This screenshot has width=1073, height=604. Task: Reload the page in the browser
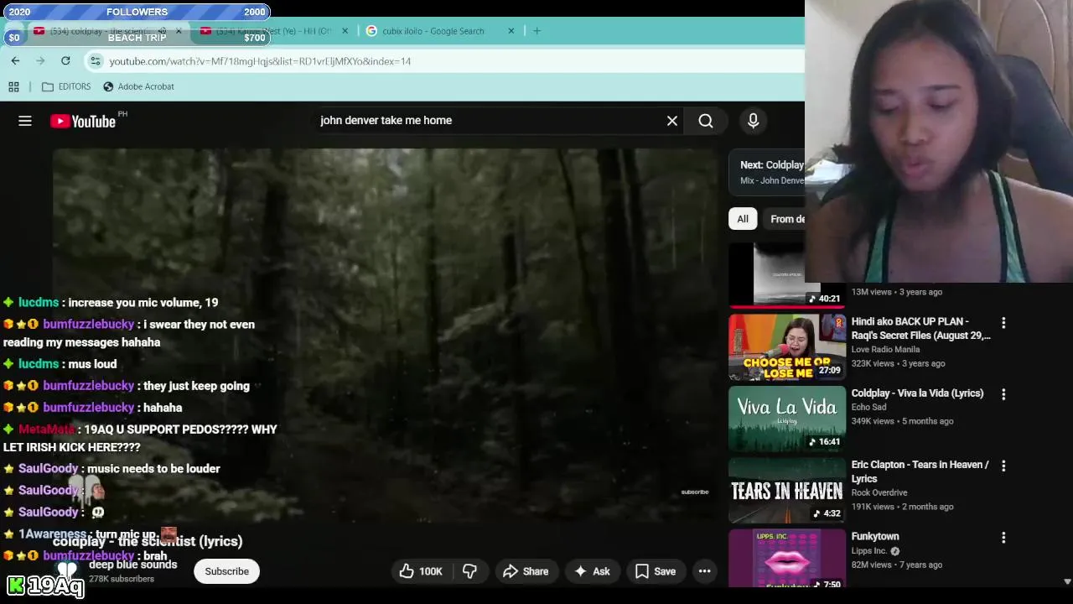click(65, 60)
